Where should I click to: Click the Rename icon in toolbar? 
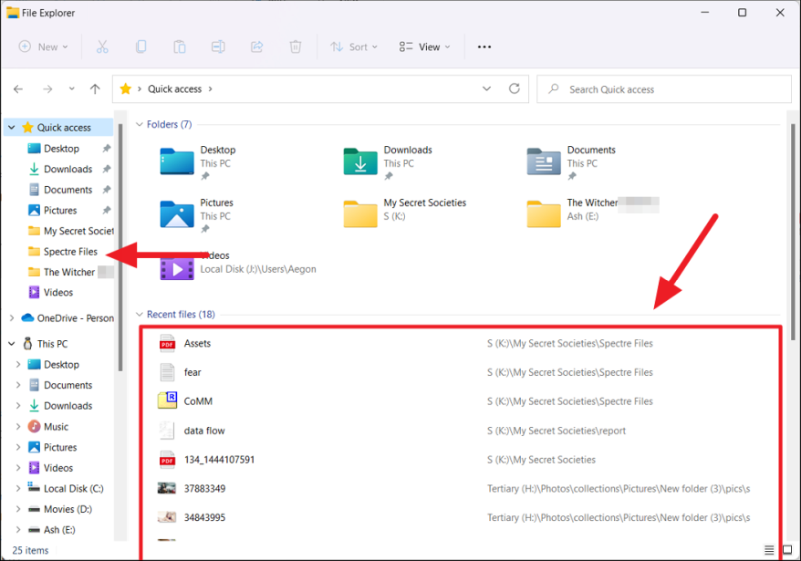[x=218, y=47]
